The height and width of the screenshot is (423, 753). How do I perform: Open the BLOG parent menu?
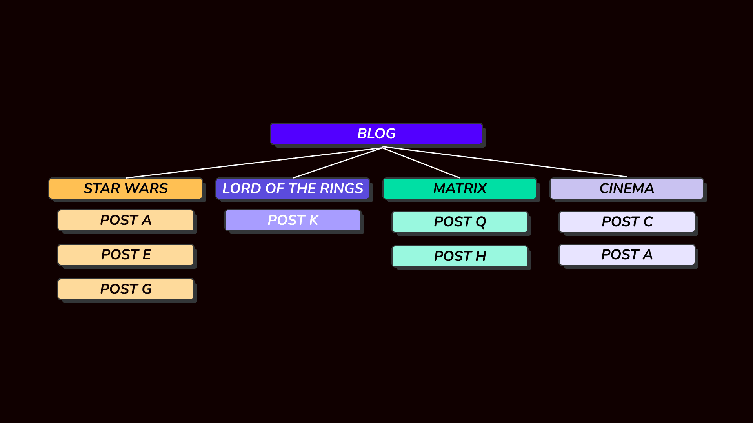376,134
